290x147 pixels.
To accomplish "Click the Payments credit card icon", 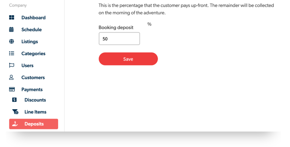I will [x=12, y=89].
